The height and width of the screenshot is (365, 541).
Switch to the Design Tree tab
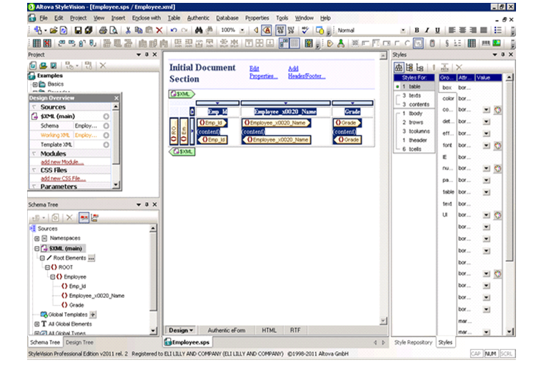79,342
